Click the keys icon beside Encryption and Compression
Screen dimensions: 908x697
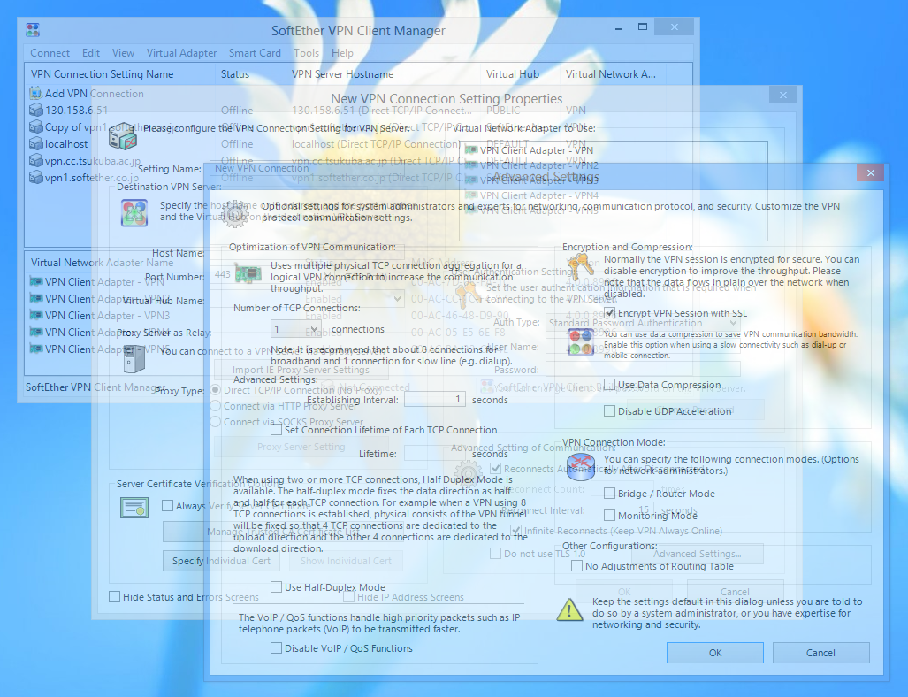580,265
